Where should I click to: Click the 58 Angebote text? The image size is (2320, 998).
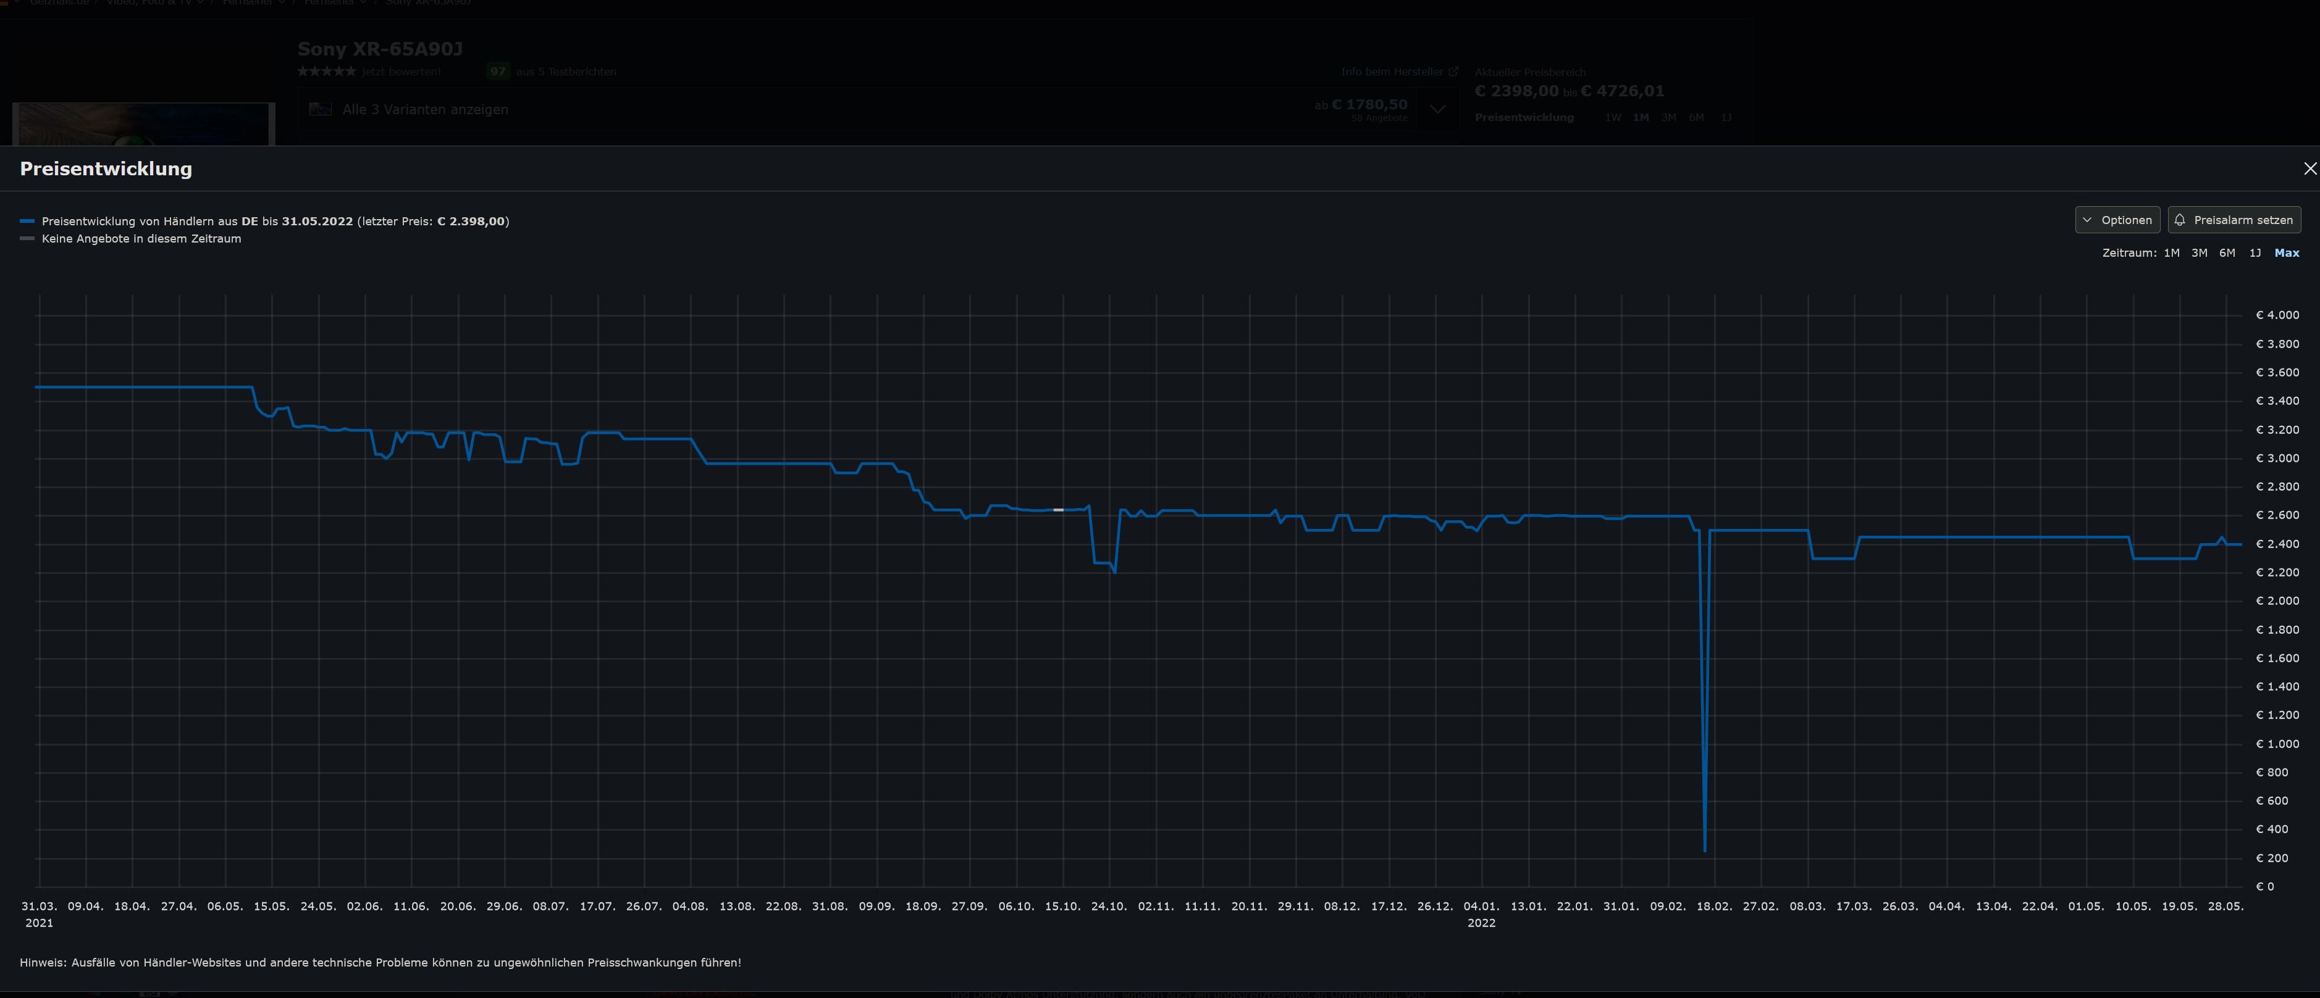(1379, 118)
